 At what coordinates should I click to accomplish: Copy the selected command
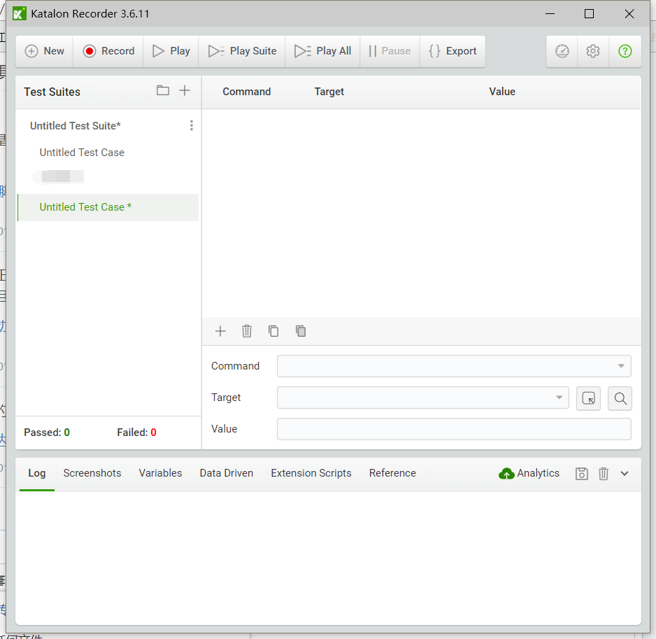coord(273,331)
